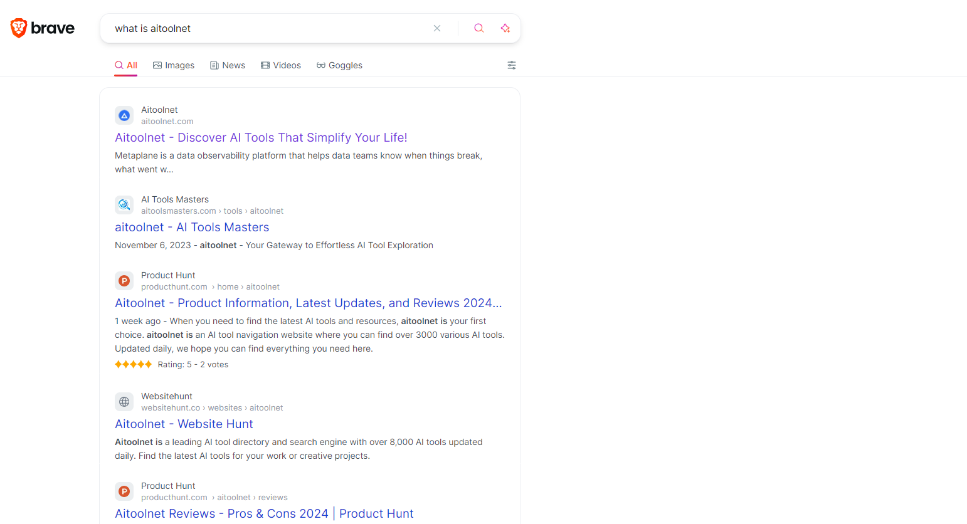967x524 pixels.
Task: Open Aitoolnet Reviews - Pros & Cons 2024
Action: pos(264,513)
